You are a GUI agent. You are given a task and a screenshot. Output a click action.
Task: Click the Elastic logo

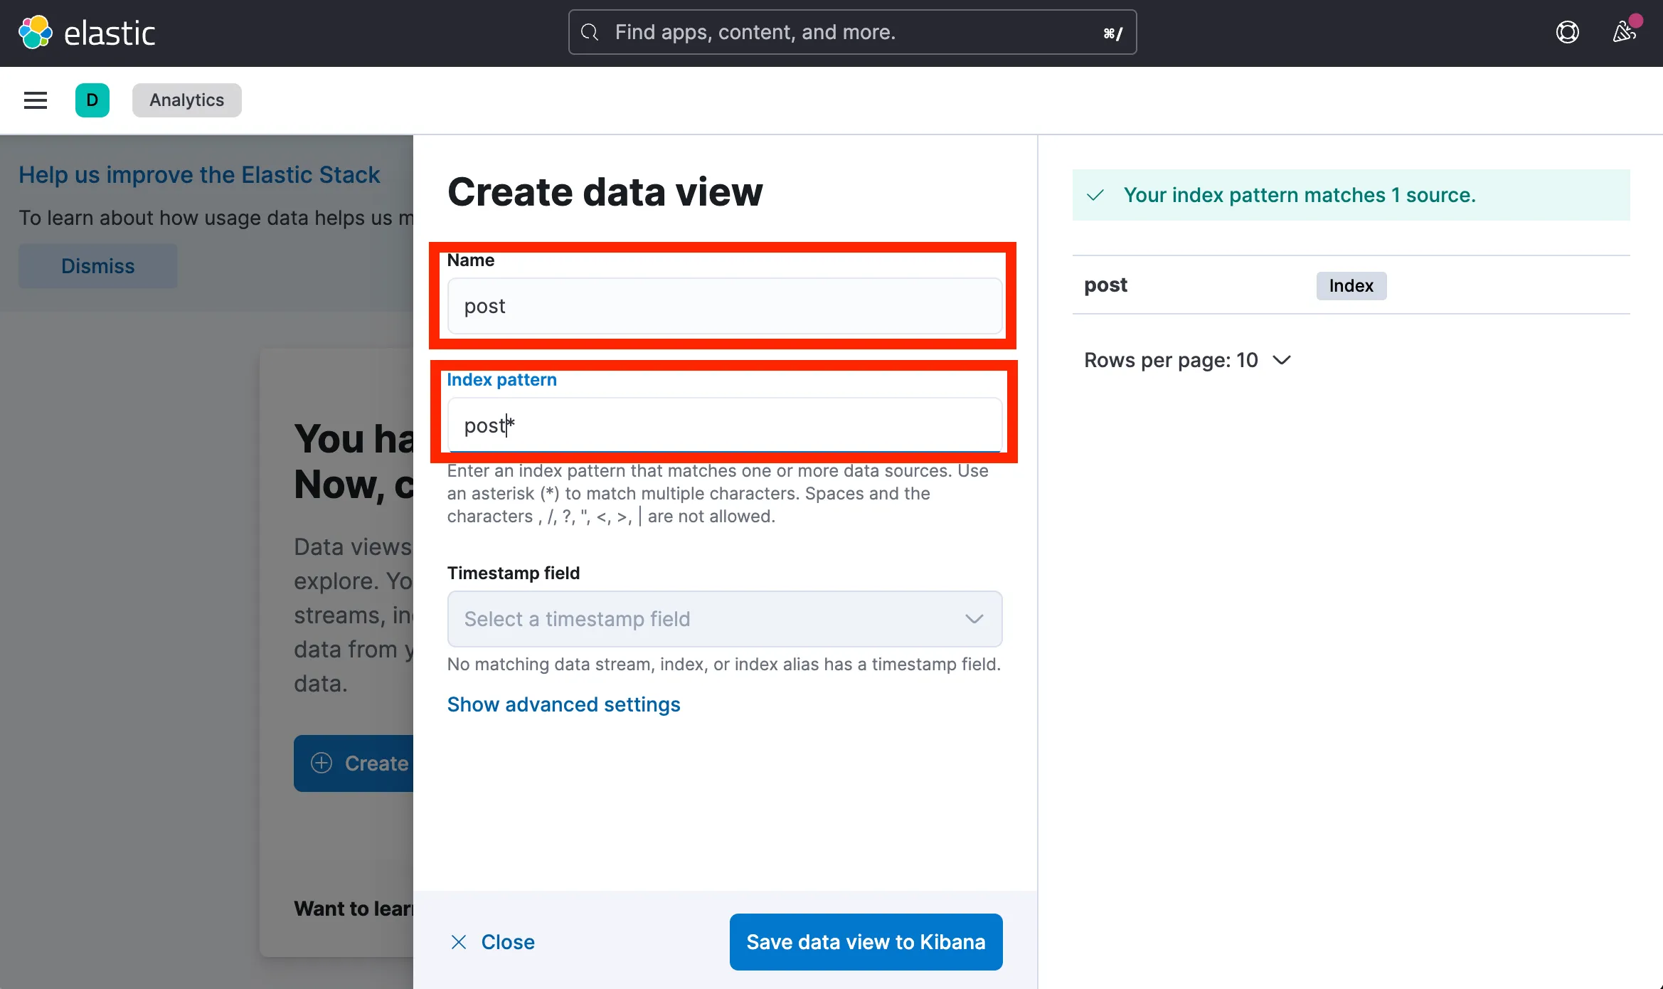(x=86, y=33)
